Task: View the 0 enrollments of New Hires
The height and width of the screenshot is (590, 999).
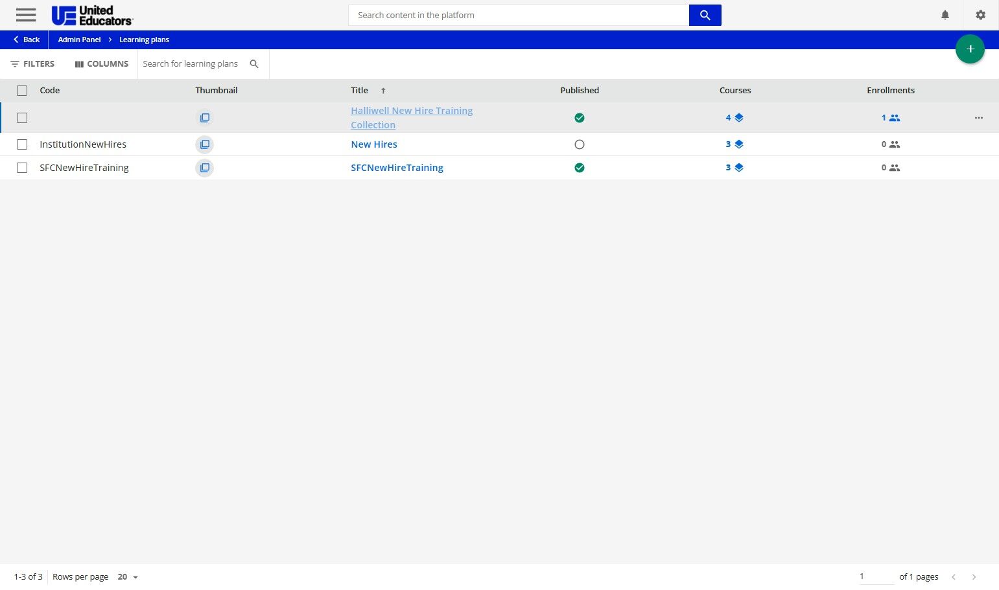Action: pos(891,144)
